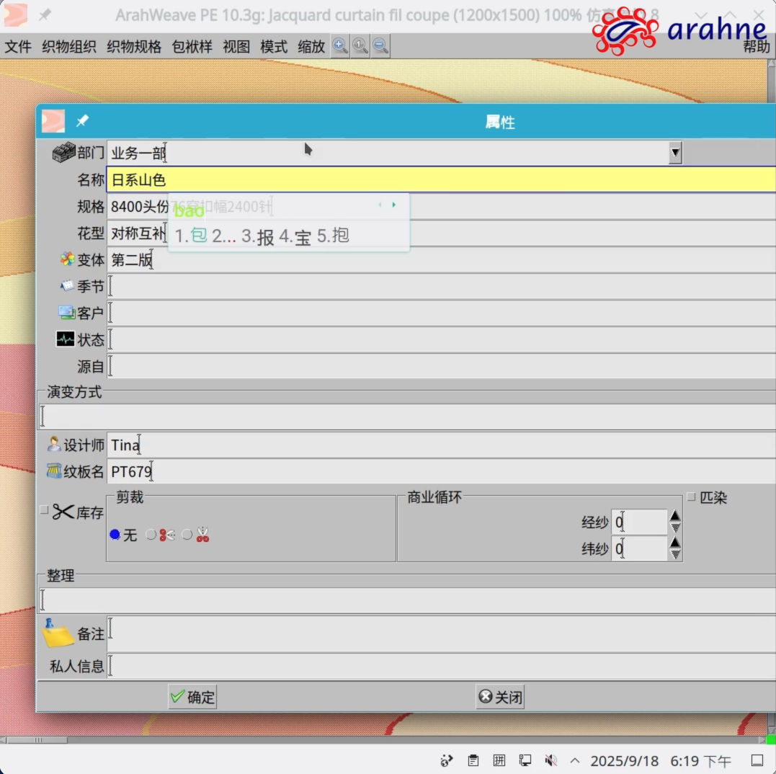
Task: Click the person icon beside 设计师
Action: 54,444
